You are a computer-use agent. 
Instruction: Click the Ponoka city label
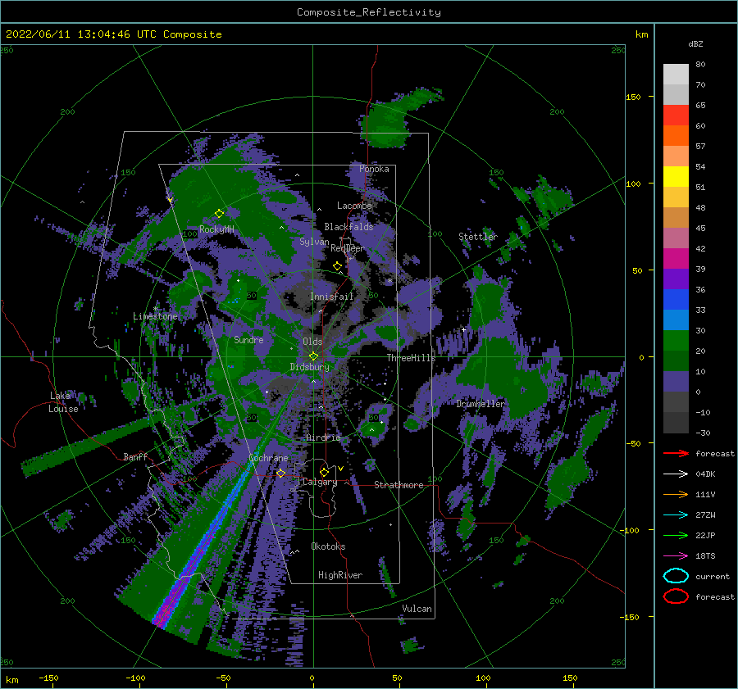374,169
